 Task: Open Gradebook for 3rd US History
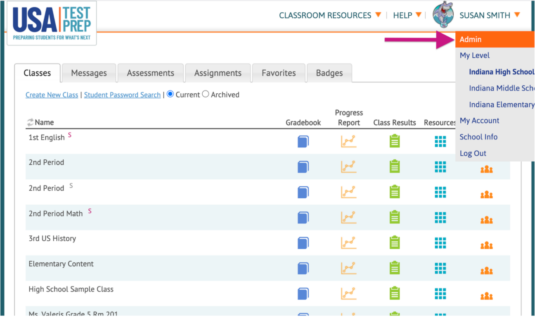pos(303,243)
